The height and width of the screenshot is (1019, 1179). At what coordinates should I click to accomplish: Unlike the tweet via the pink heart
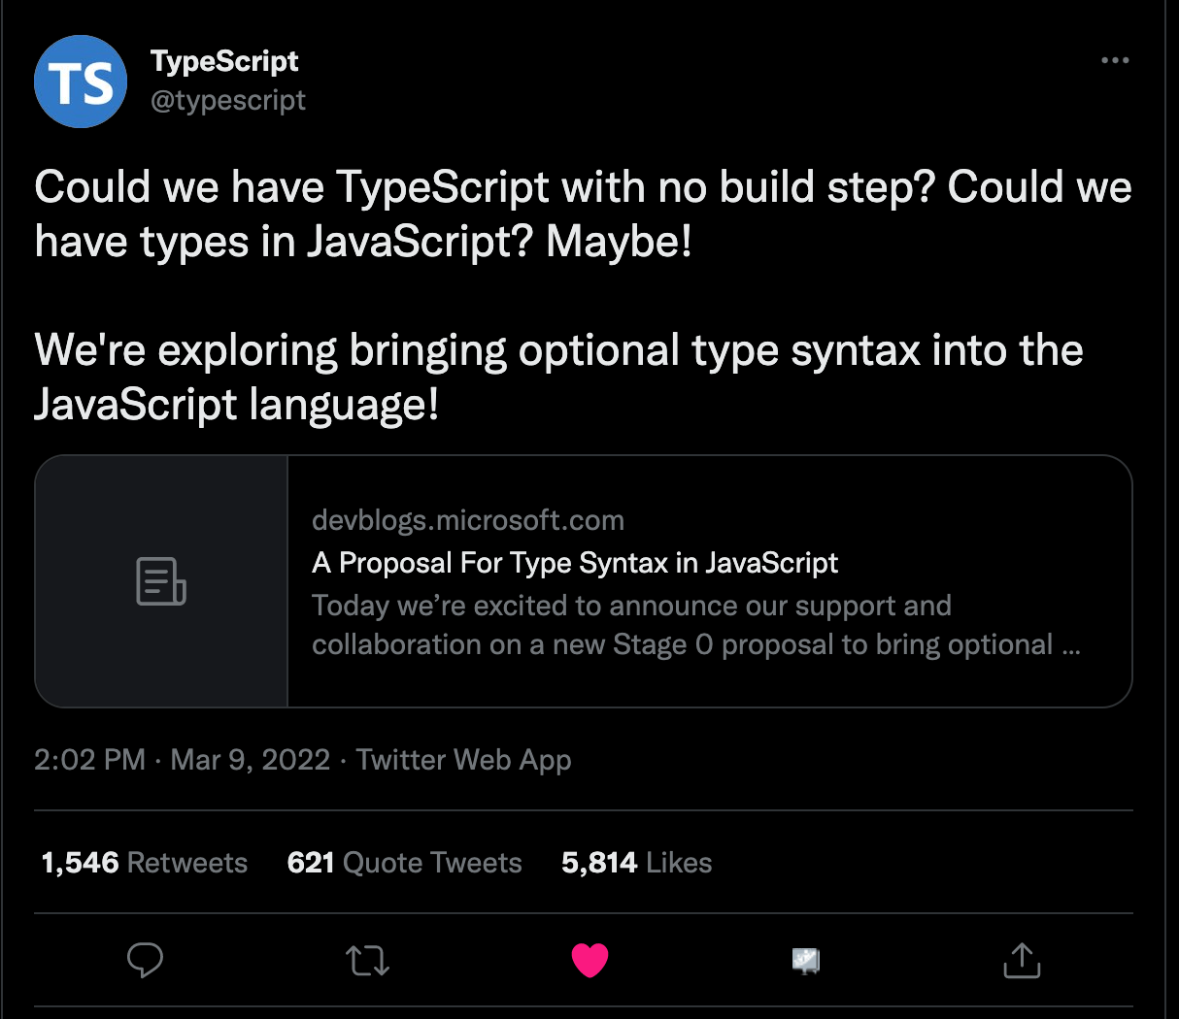click(589, 960)
